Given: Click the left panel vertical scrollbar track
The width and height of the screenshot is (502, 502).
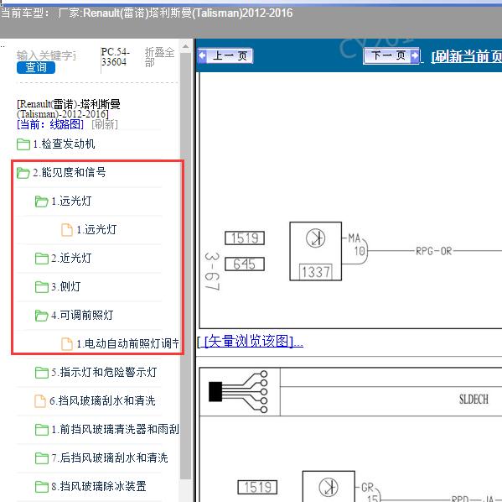Looking at the screenshot, I should pyautogui.click(x=186, y=266).
